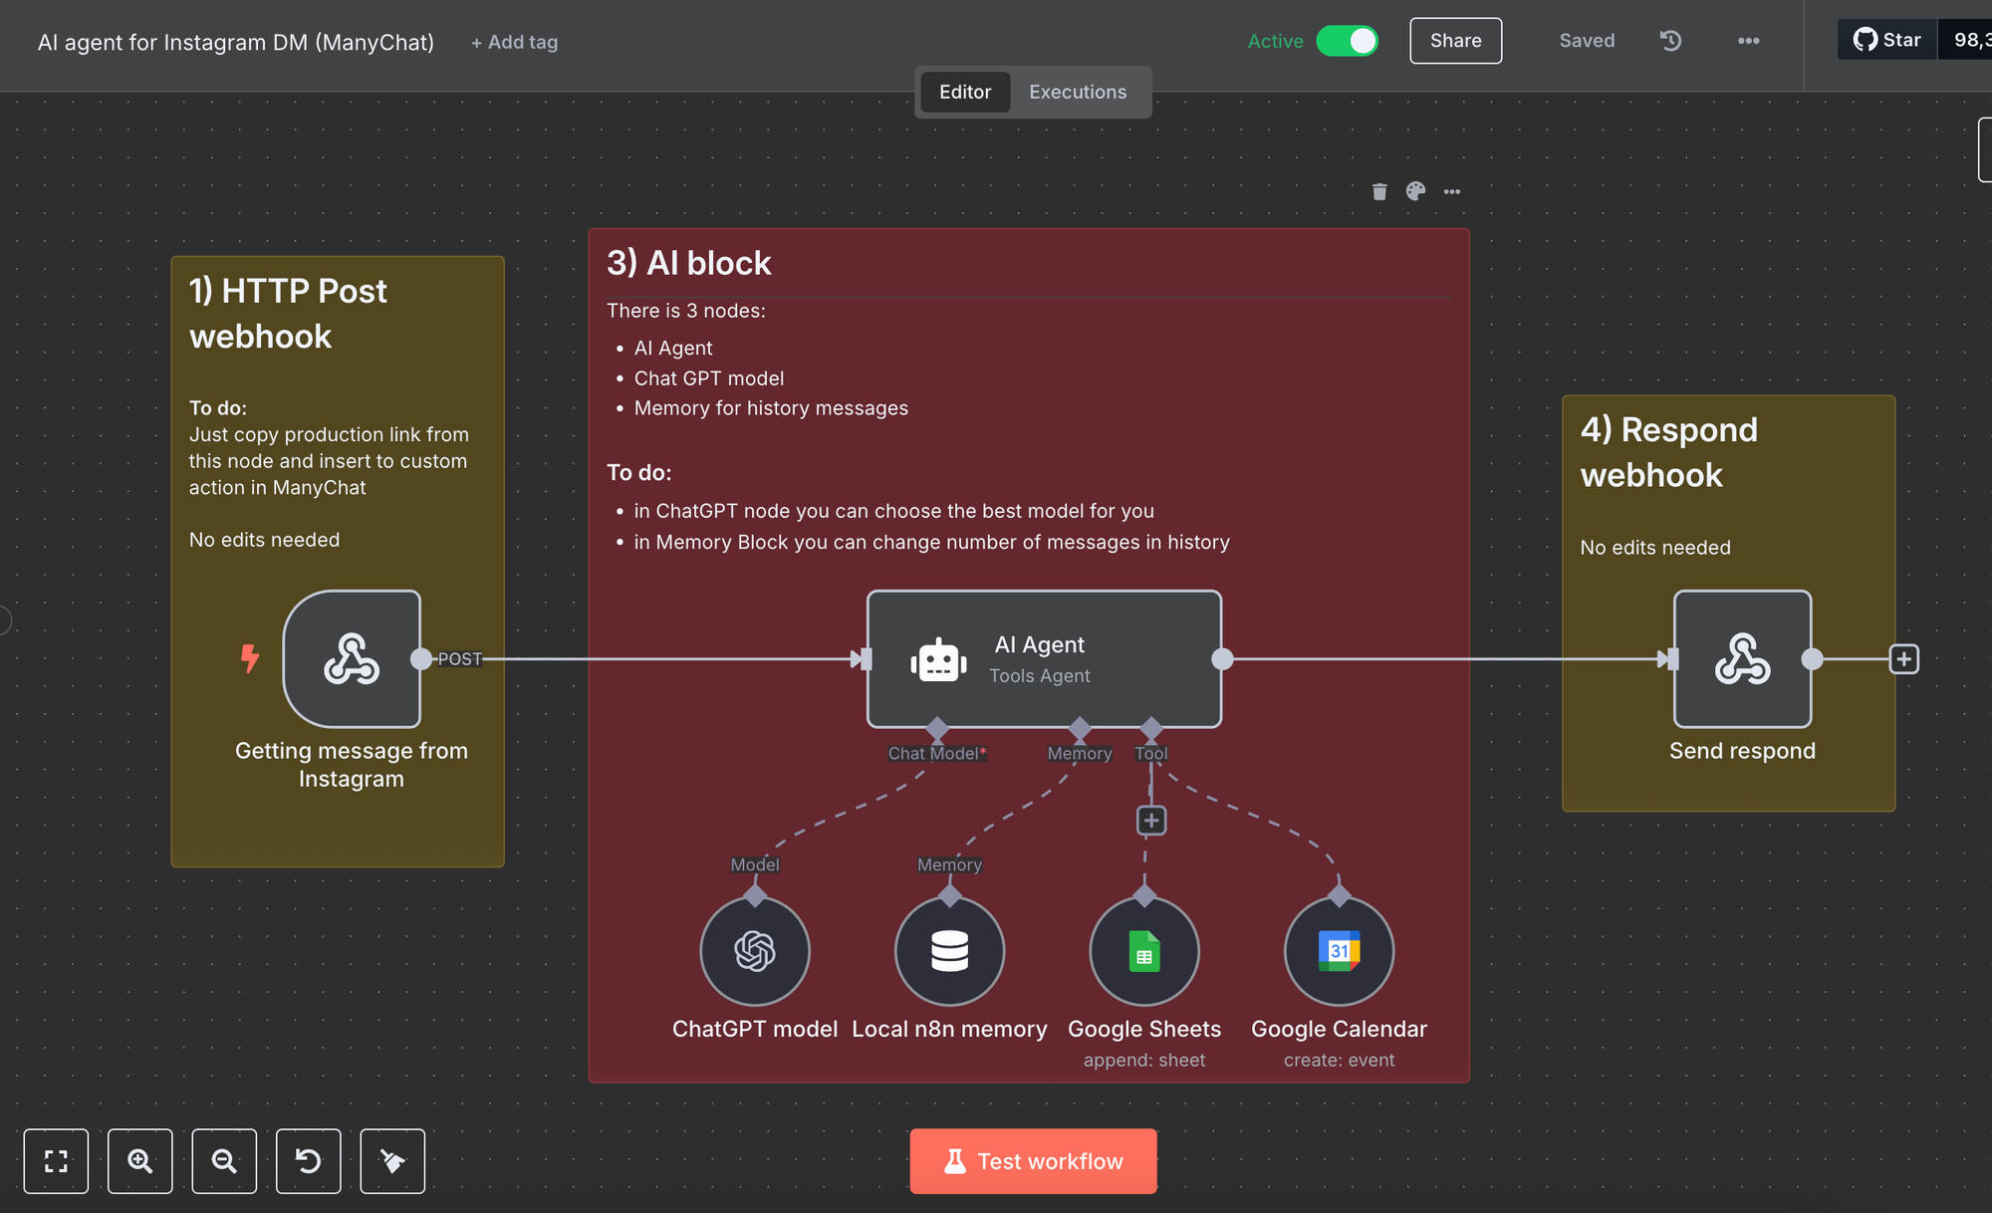Screen dimensions: 1992x1213
Task: Click the Saved status text
Action: 1587,41
